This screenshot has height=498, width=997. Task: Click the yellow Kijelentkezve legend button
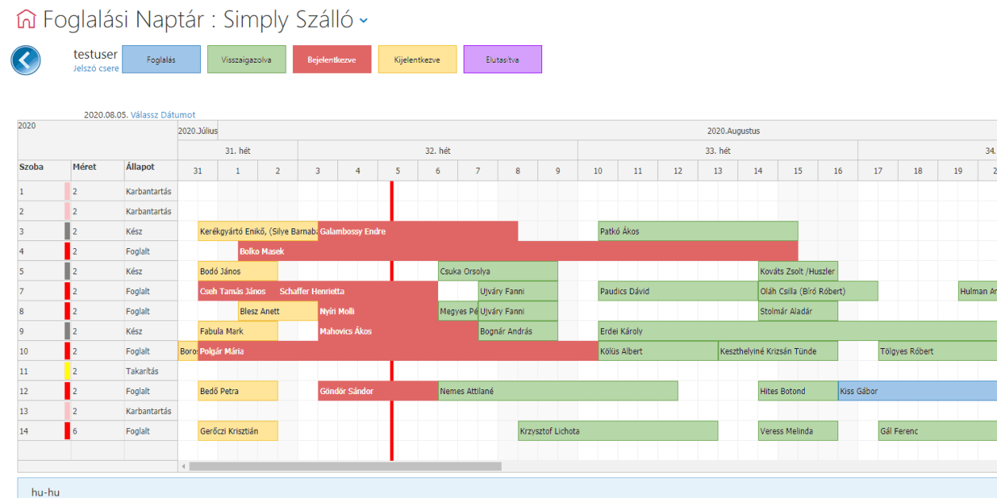point(417,59)
